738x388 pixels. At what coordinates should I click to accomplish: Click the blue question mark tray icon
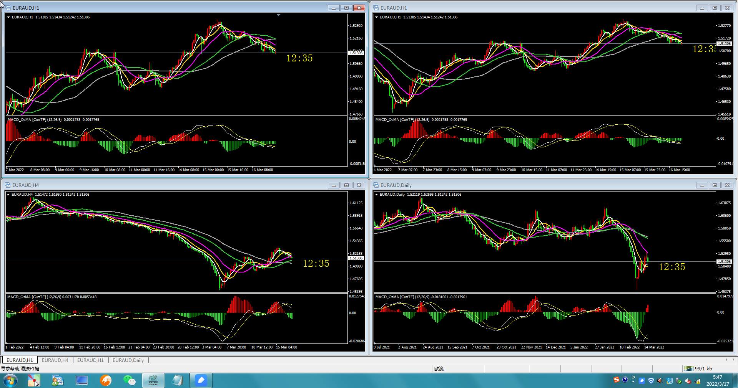[x=625, y=380]
